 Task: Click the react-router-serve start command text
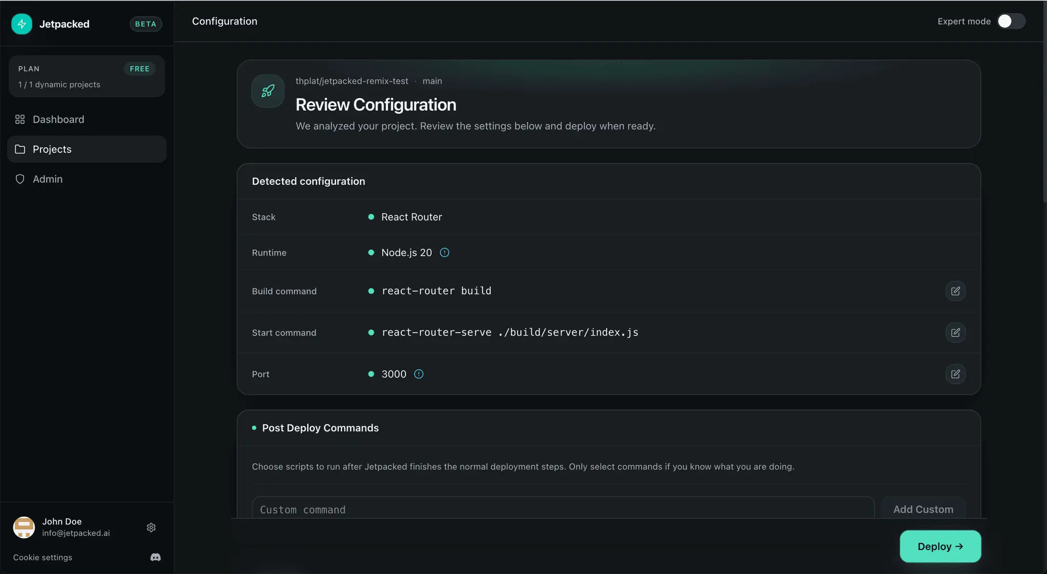(x=510, y=333)
